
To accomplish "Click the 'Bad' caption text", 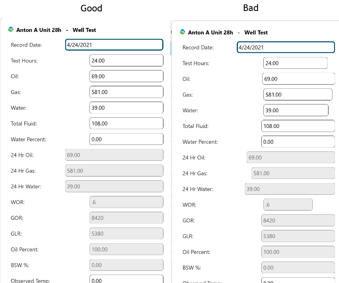I will pyautogui.click(x=251, y=8).
